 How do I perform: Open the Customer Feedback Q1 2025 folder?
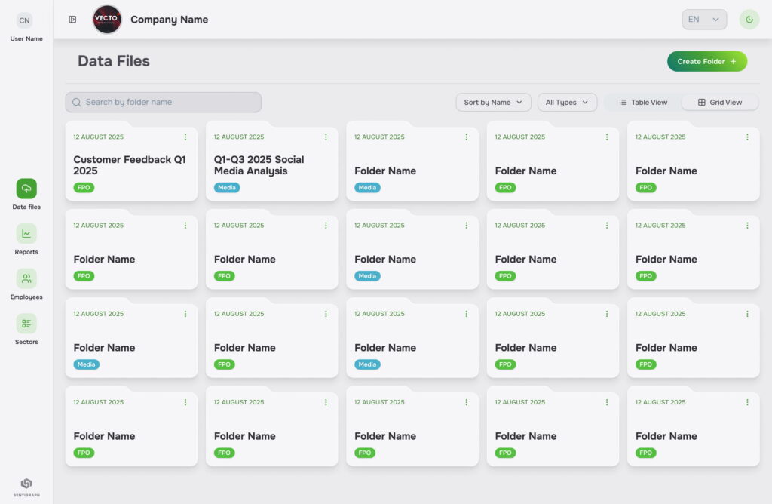(x=130, y=165)
